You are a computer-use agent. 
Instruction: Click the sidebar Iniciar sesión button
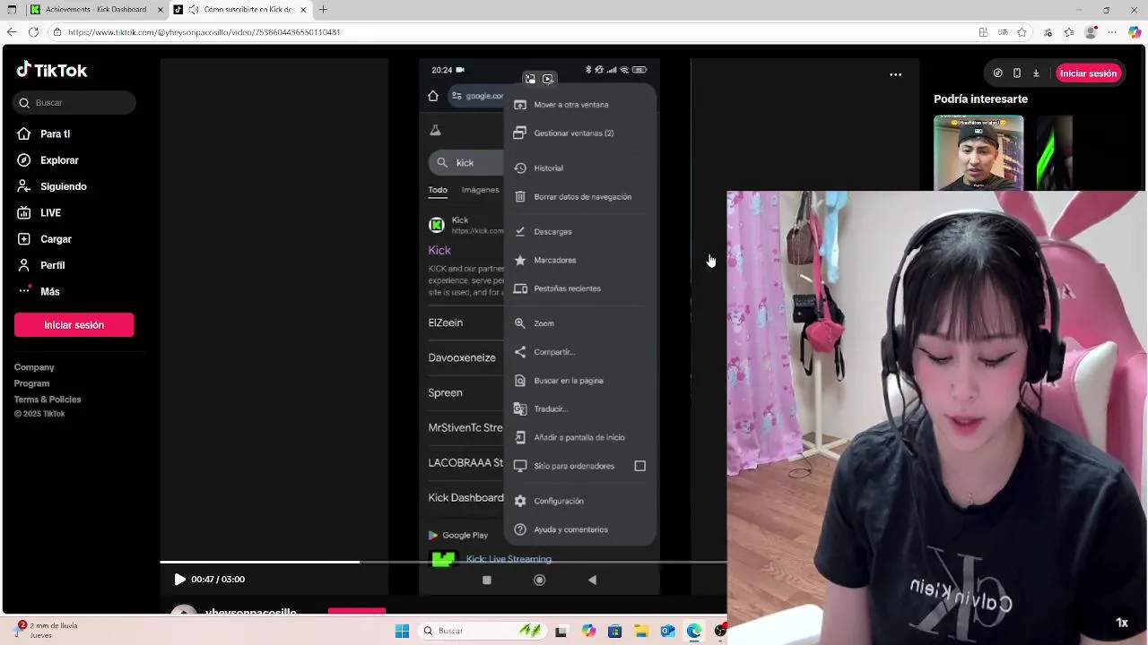[x=74, y=325]
